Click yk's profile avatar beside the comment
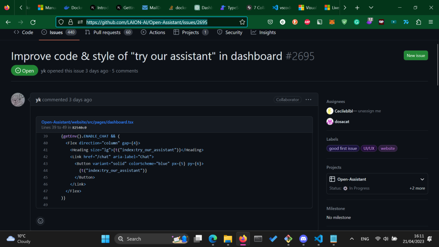Image resolution: width=439 pixels, height=247 pixels. pos(18,99)
